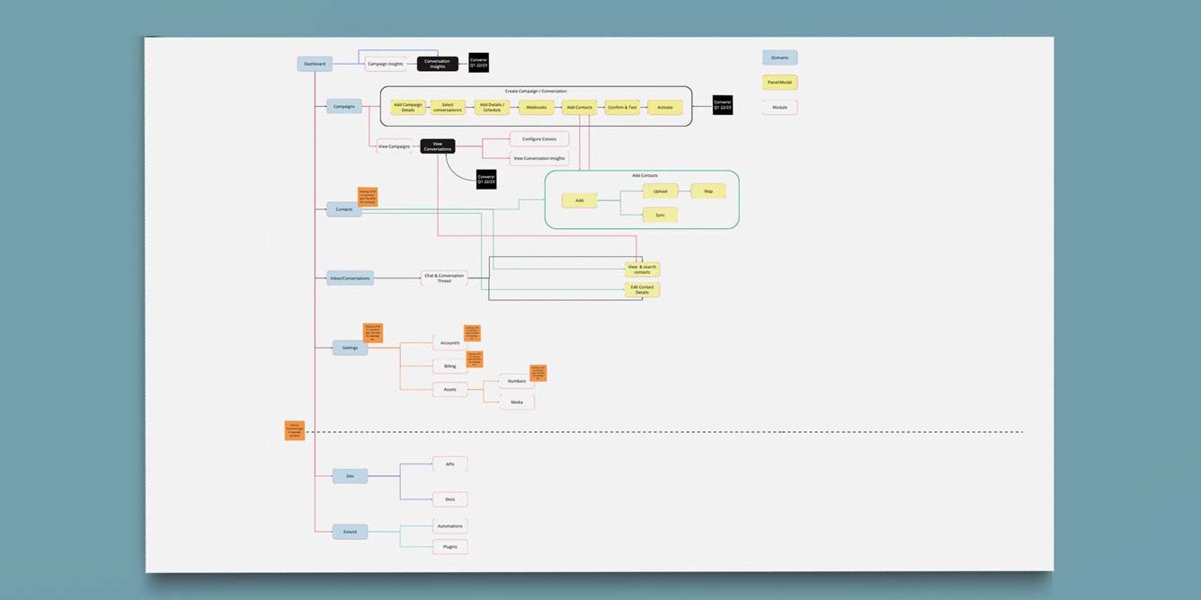Click the orange sticky note beside Numbers
Image resolution: width=1201 pixels, height=600 pixels.
click(x=538, y=373)
